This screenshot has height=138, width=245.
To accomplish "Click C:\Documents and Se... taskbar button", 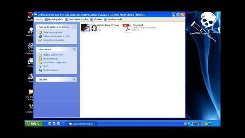I will coord(82,124).
